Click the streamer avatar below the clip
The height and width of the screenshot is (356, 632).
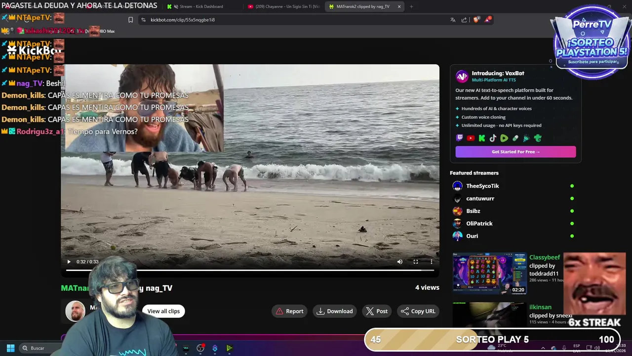(x=75, y=311)
